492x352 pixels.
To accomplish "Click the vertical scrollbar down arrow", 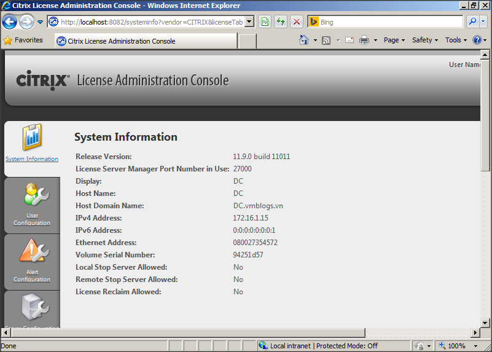I will click(485, 323).
